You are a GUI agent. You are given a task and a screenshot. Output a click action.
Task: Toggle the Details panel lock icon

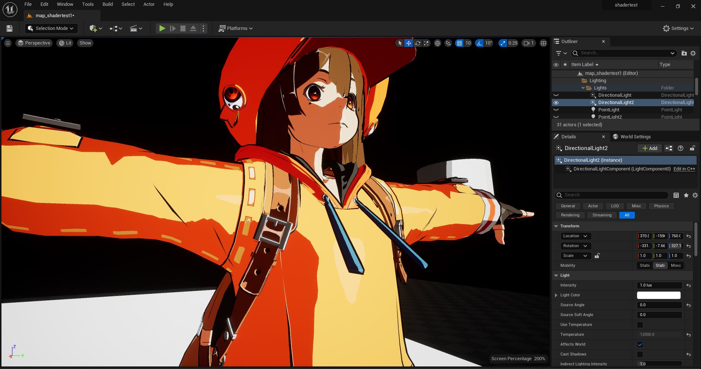pyautogui.click(x=692, y=148)
